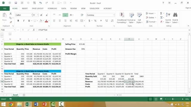The image size is (191, 107).
Task: Toggle middle align button
Action: click(x=60, y=15)
